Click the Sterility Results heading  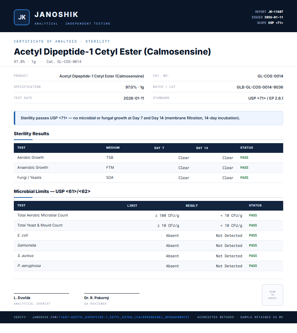[31, 133]
